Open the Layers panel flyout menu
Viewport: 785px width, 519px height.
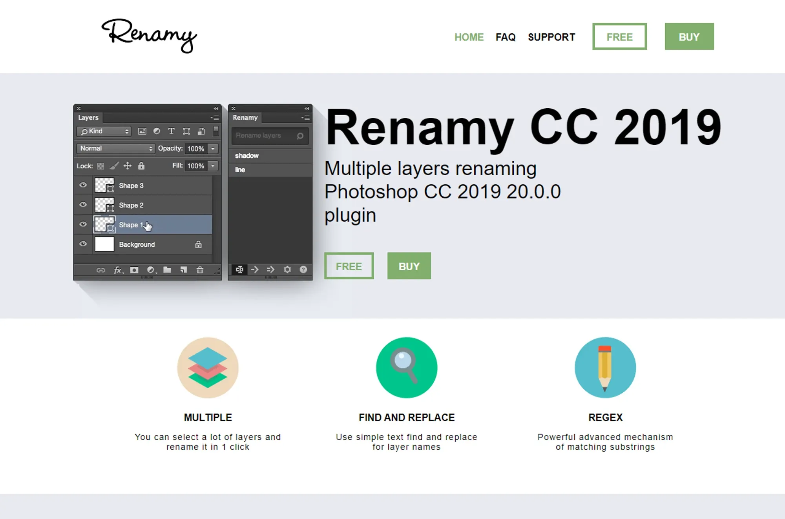(x=215, y=118)
